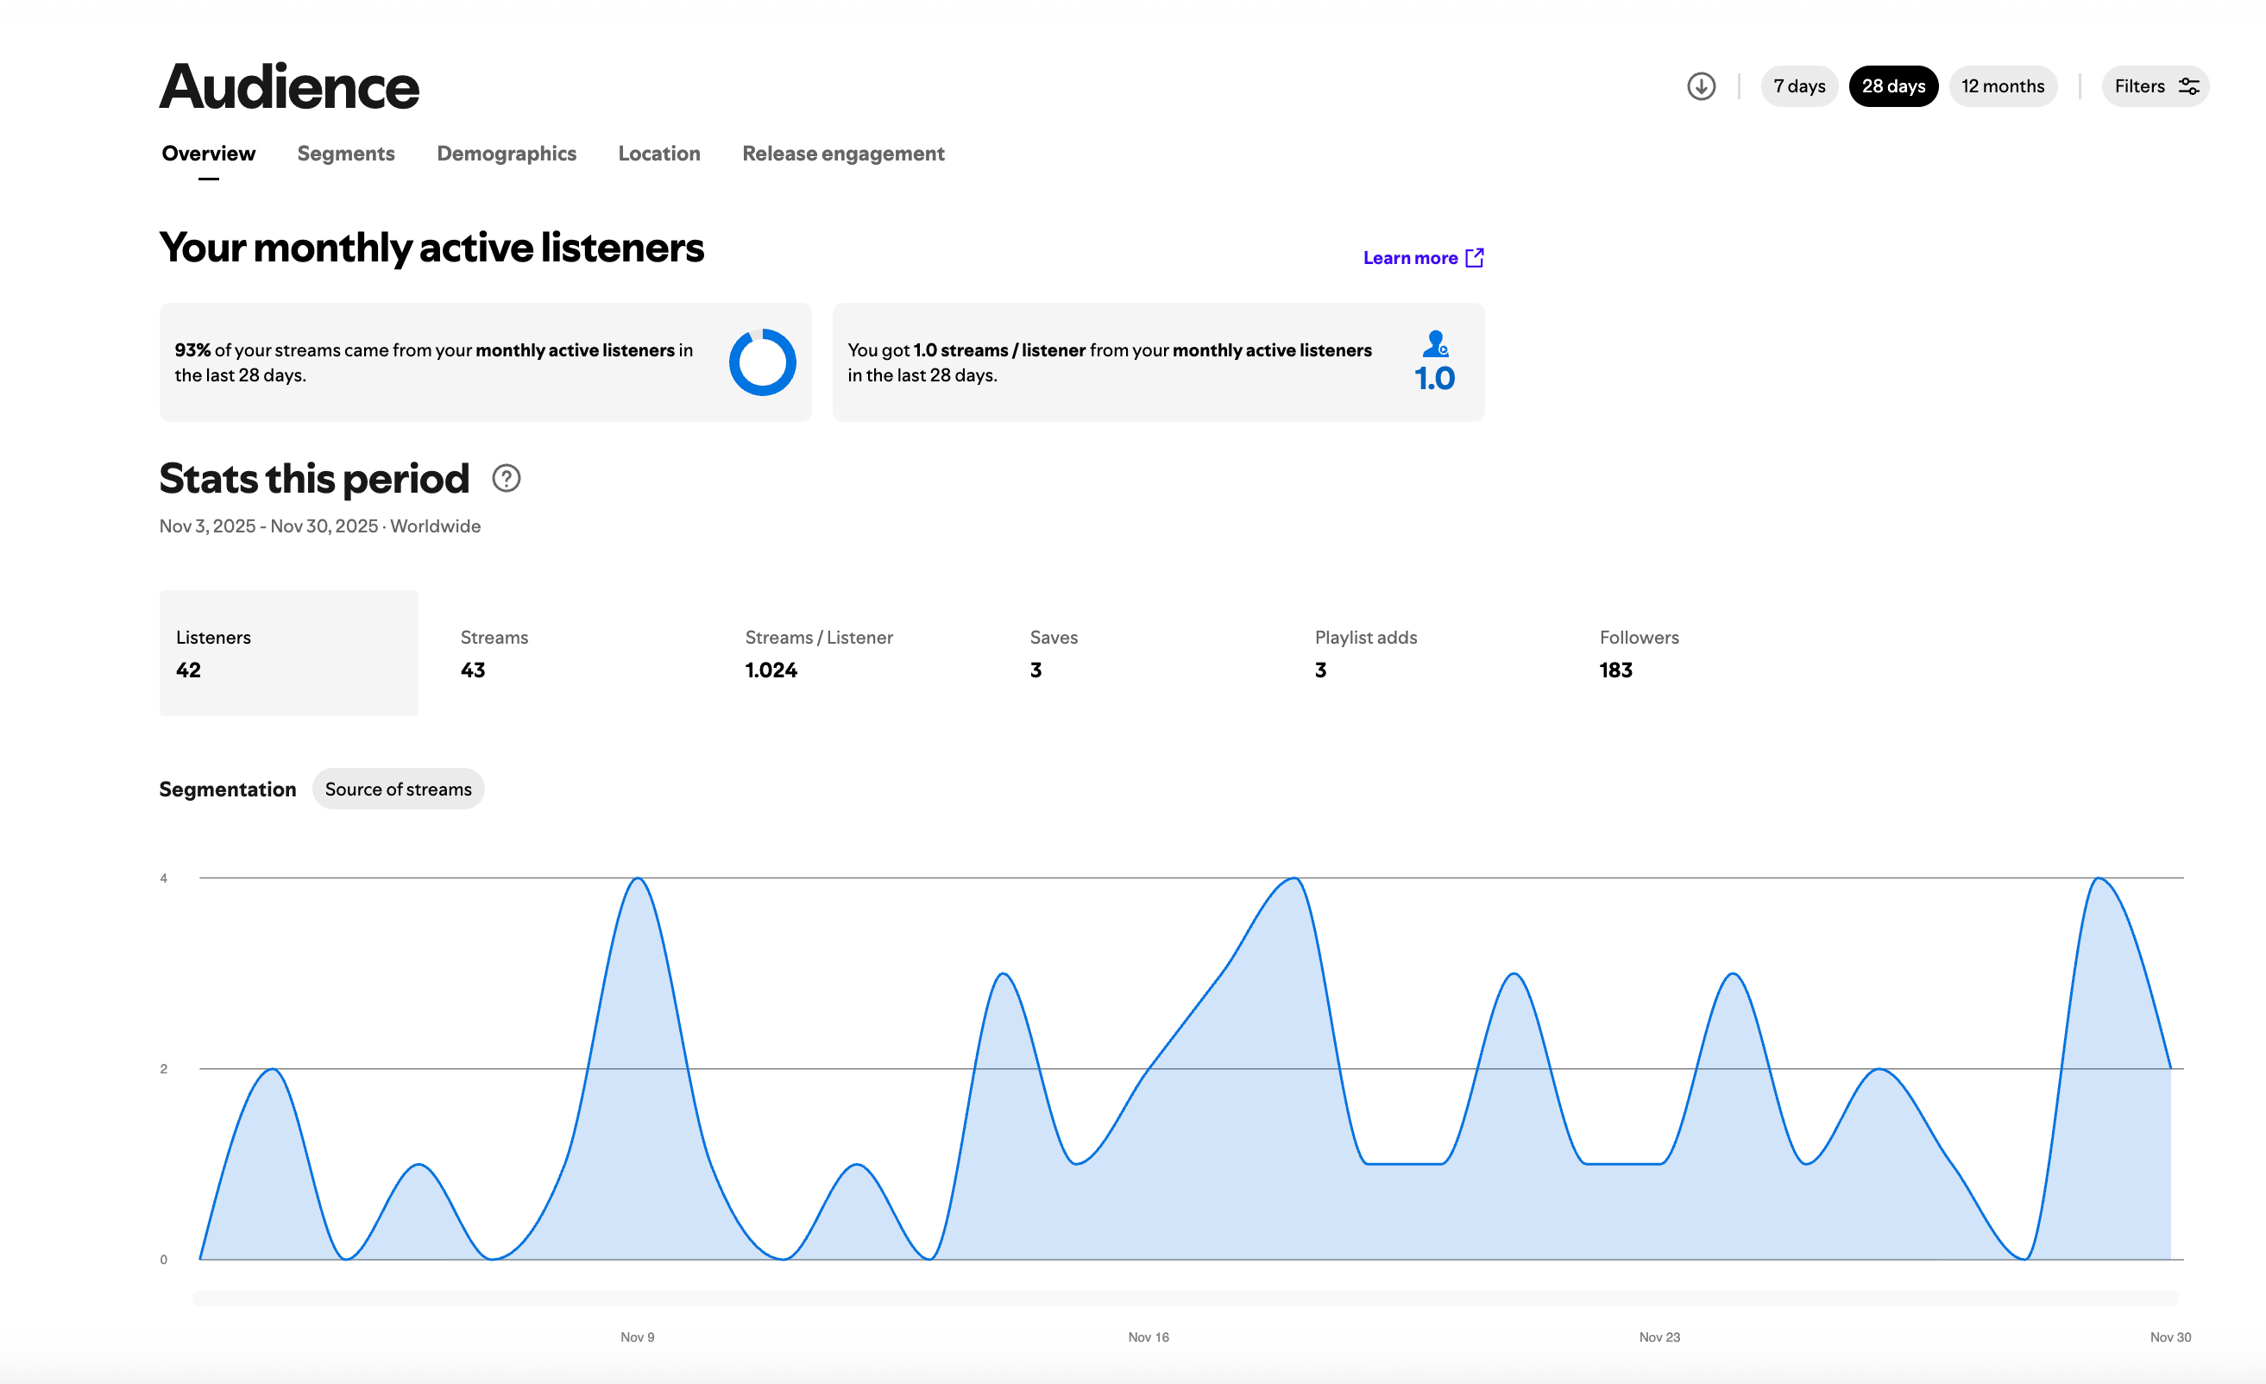
Task: Open the Filters sliders button
Action: 2155,86
